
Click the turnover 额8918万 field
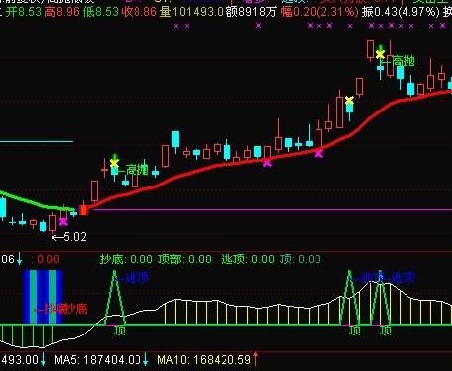pos(251,12)
